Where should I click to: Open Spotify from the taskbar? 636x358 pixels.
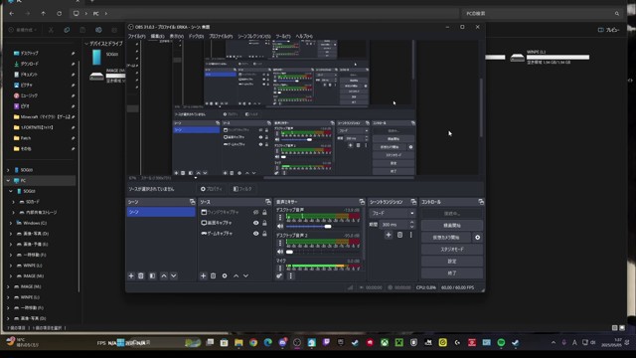501,342
